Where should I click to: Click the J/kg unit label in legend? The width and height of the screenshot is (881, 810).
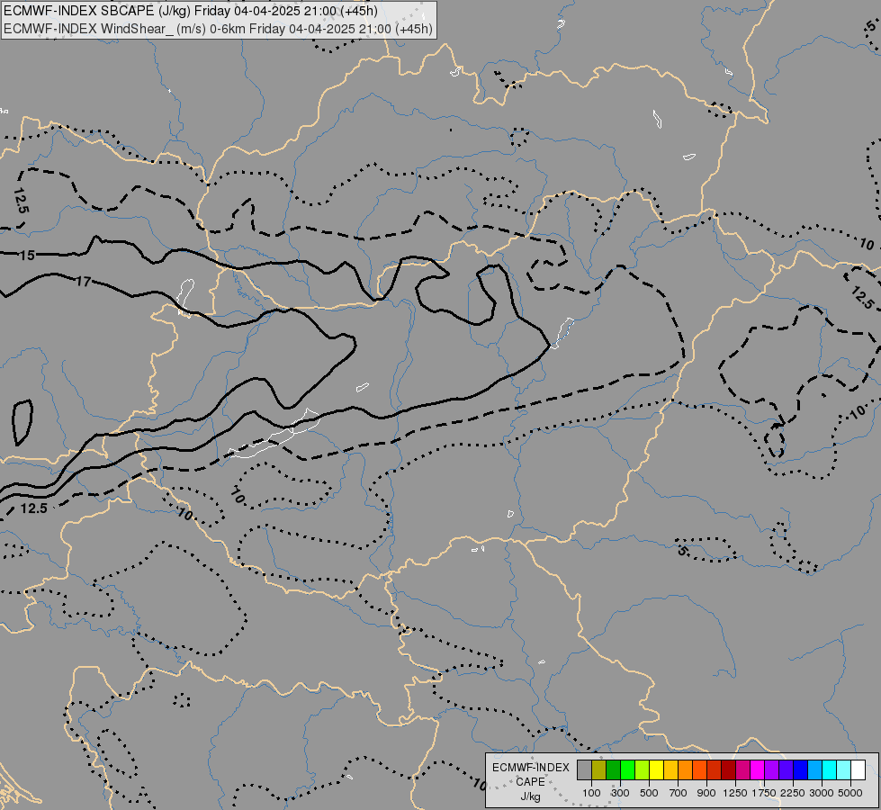pyautogui.click(x=530, y=797)
